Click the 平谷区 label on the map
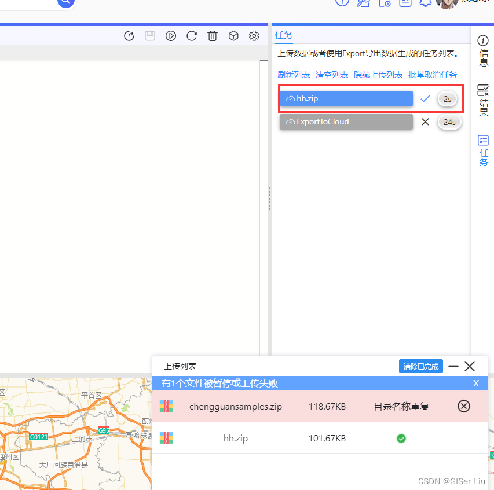This screenshot has width=494, height=490. (x=92, y=395)
